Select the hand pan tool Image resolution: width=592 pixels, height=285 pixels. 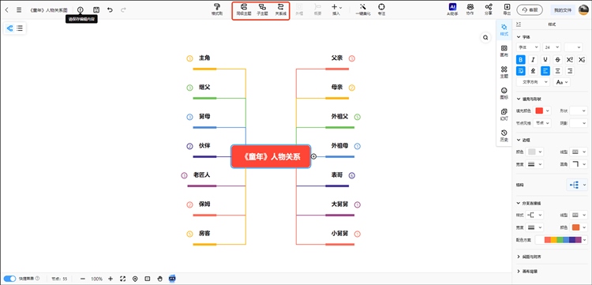pos(159,279)
